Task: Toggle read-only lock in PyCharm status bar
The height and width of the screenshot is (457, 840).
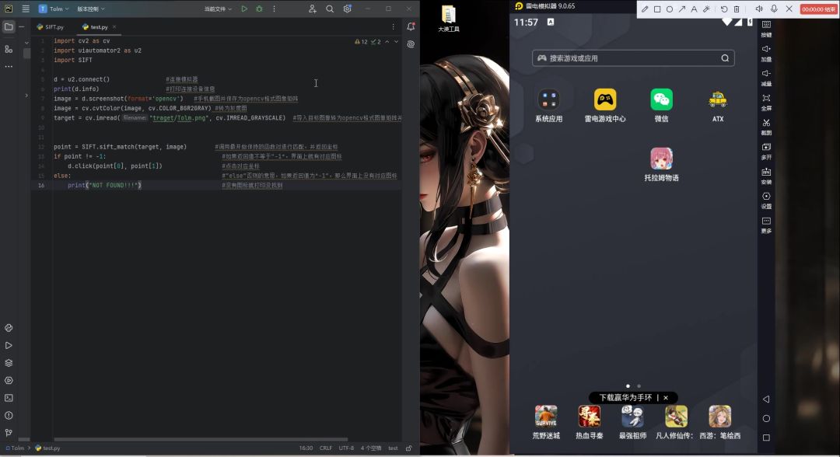Action: tap(408, 448)
